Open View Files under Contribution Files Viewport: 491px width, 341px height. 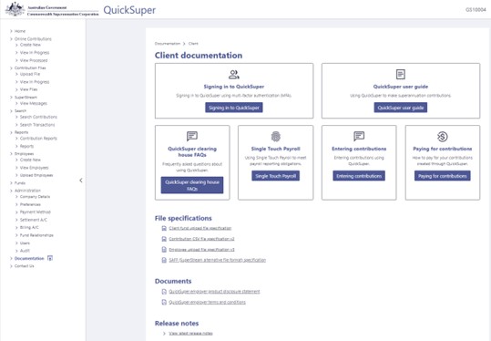tap(29, 89)
